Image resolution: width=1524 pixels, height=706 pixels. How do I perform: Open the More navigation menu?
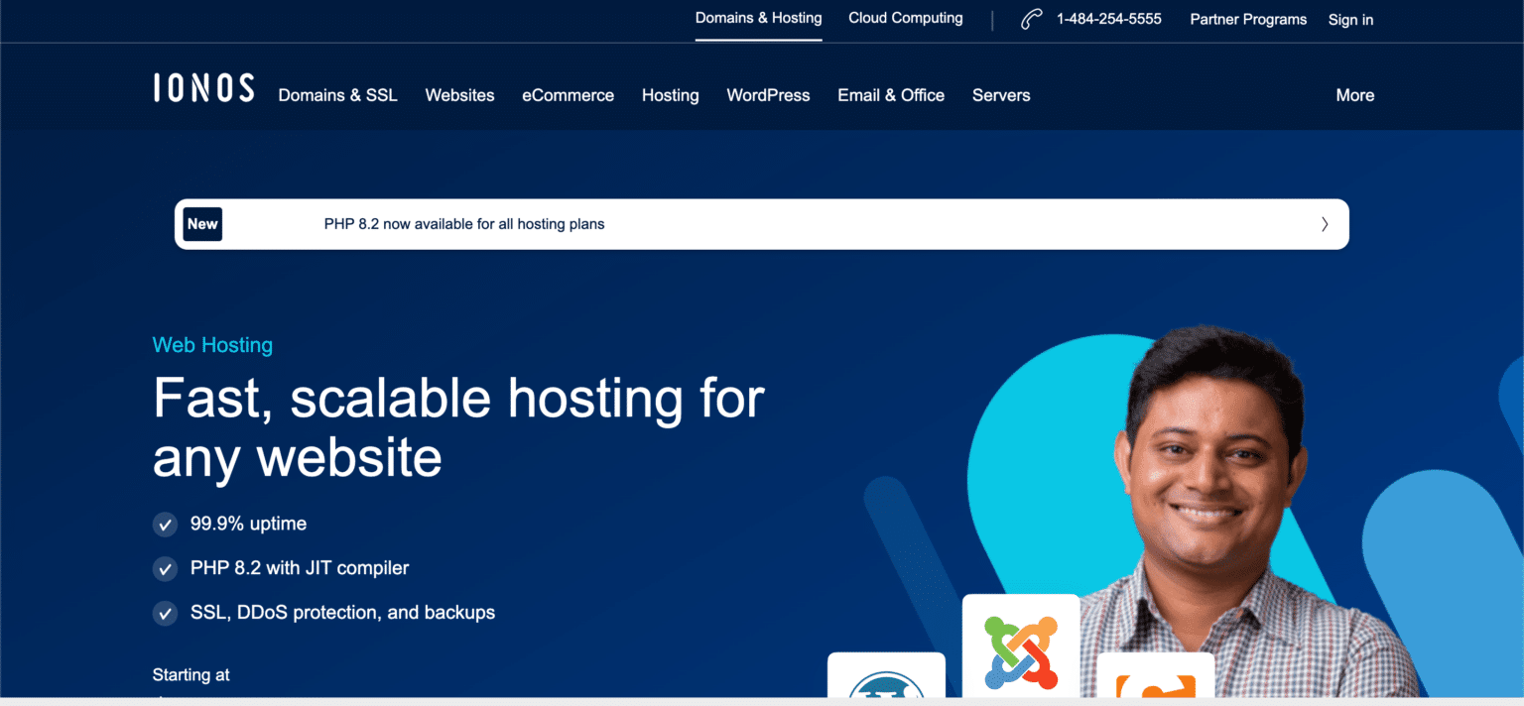coord(1354,95)
